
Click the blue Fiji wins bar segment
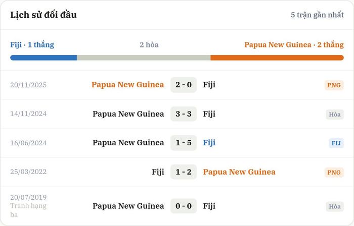[x=43, y=58]
